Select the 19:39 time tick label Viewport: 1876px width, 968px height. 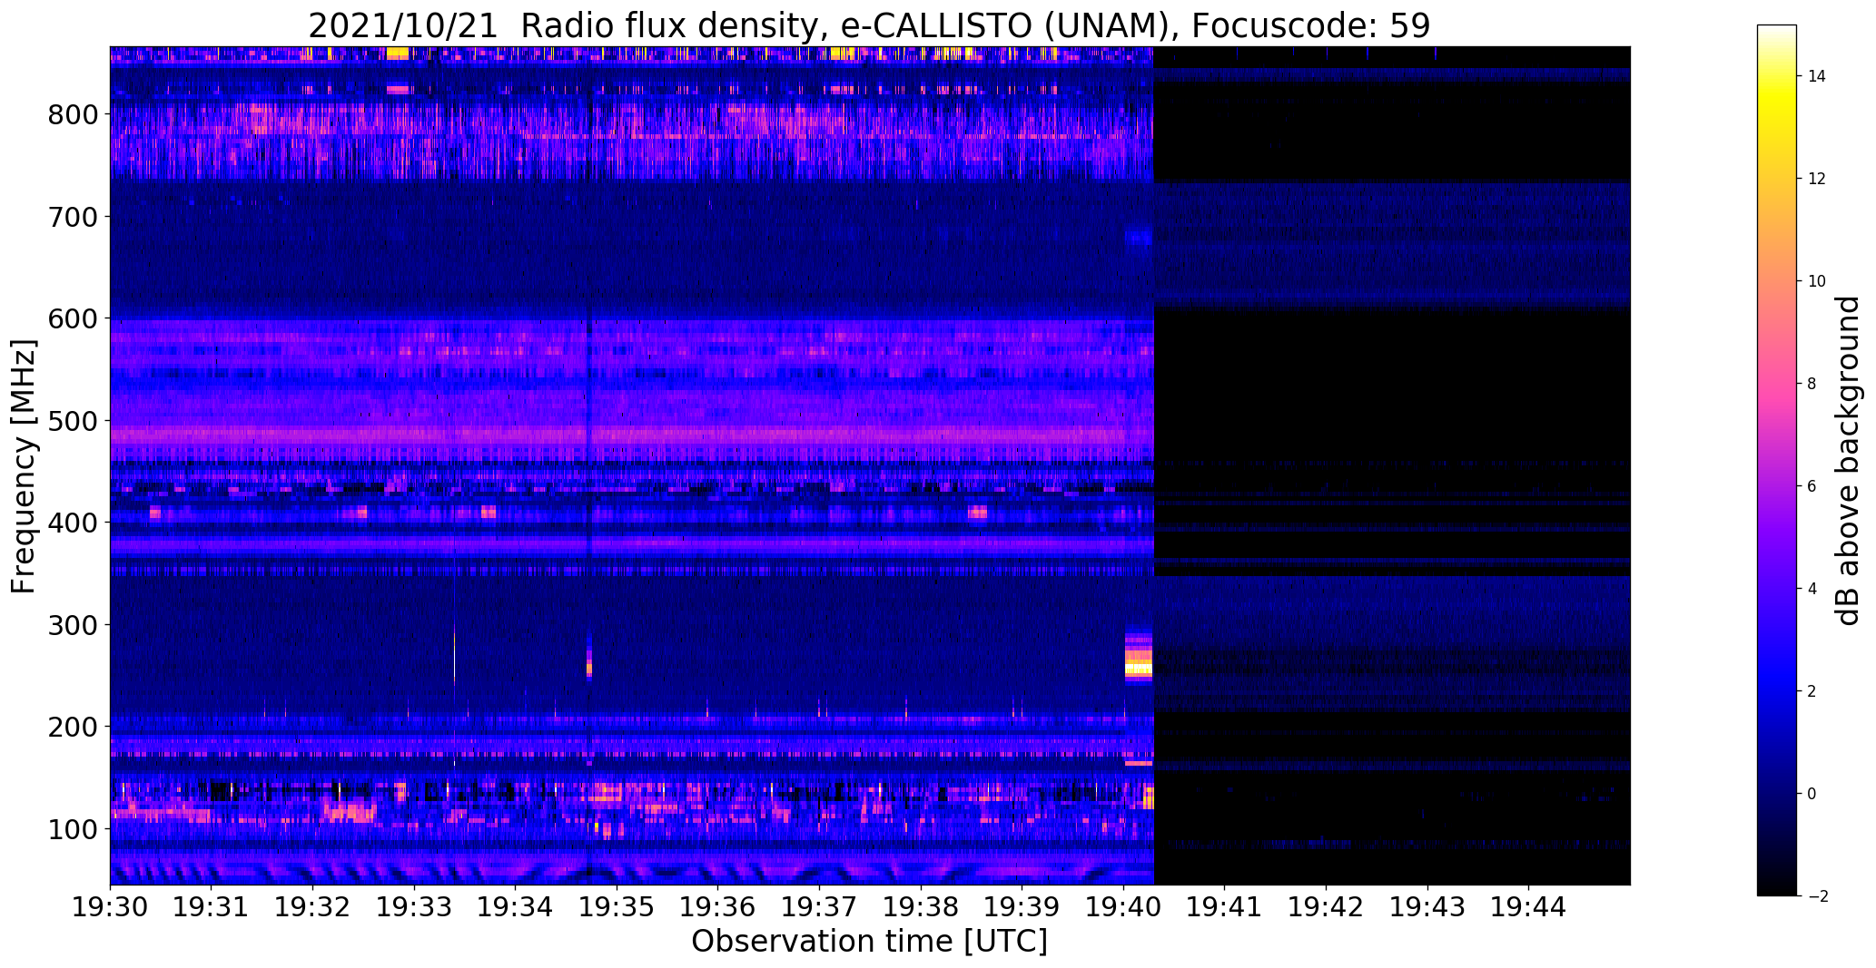(1022, 907)
